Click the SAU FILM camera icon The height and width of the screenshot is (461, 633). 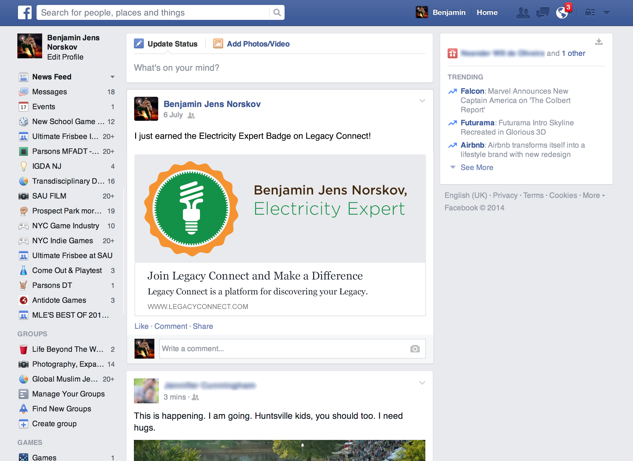[x=24, y=196]
